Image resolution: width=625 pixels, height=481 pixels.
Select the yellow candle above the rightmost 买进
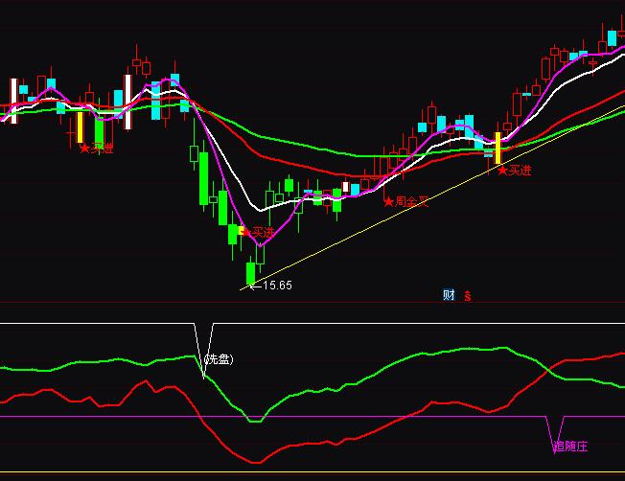498,148
